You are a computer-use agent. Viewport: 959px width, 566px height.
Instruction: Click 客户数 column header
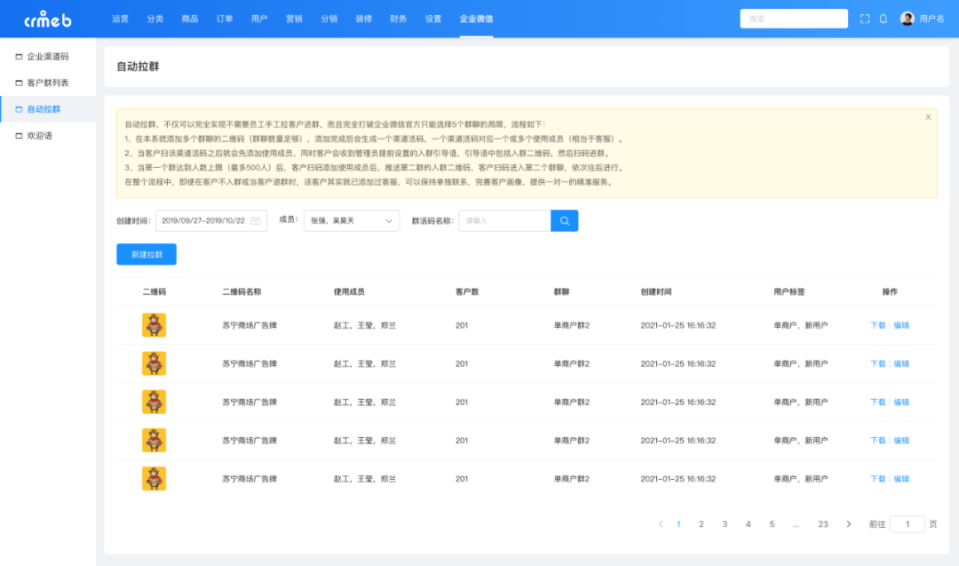pos(467,291)
